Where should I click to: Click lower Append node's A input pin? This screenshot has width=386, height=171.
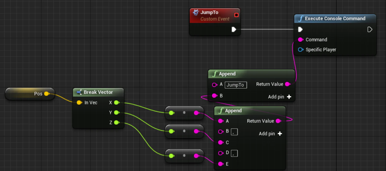[x=221, y=121]
